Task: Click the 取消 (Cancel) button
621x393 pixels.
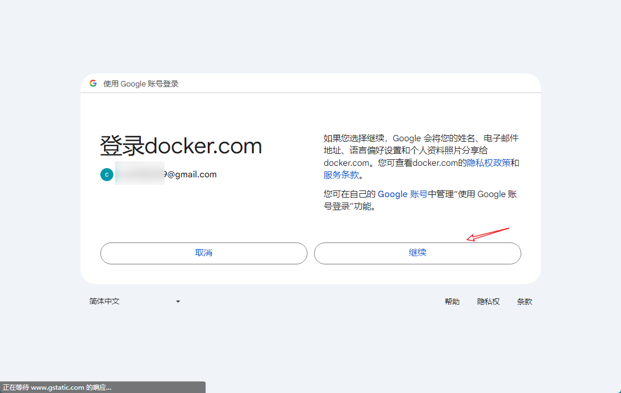Action: tap(203, 253)
